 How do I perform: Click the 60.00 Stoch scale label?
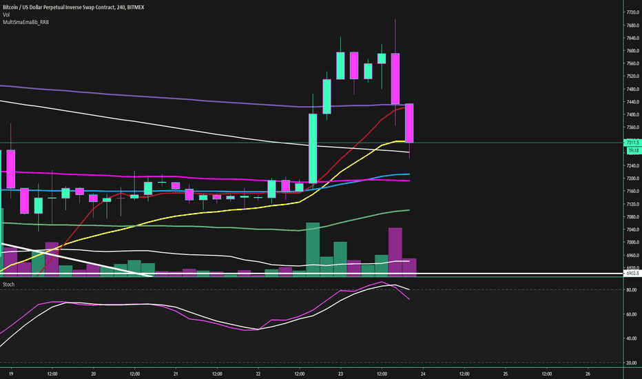pos(632,315)
